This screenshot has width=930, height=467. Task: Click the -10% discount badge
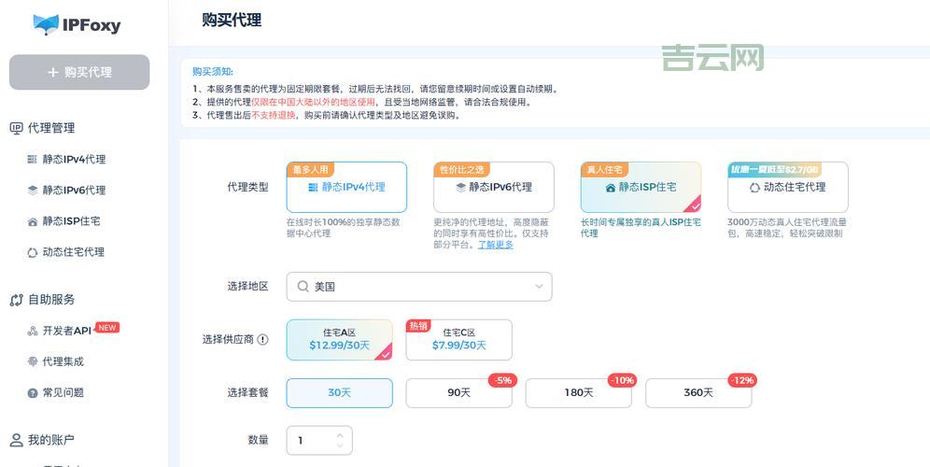(623, 380)
